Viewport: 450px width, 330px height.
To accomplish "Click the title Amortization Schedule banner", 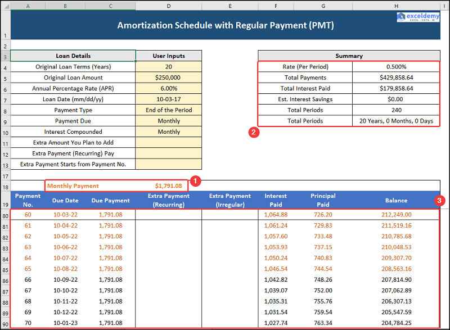I will point(226,25).
